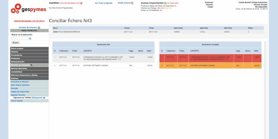Open the Normas Bancarias menu

click(29, 68)
